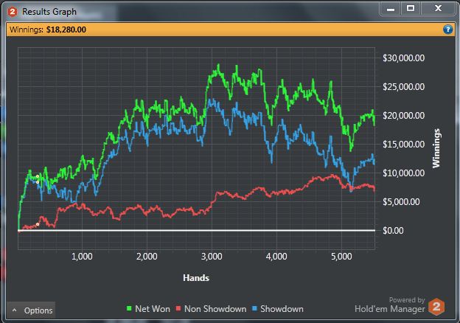
Task: Expand the Options panel
Action: click(x=32, y=310)
